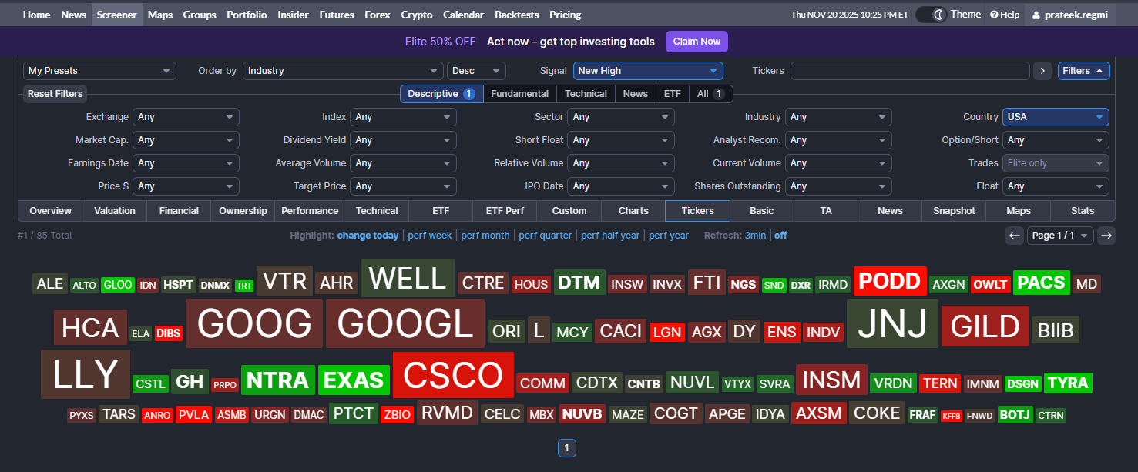The image size is (1138, 472).
Task: Click the LLY ticker tile
Action: click(86, 374)
